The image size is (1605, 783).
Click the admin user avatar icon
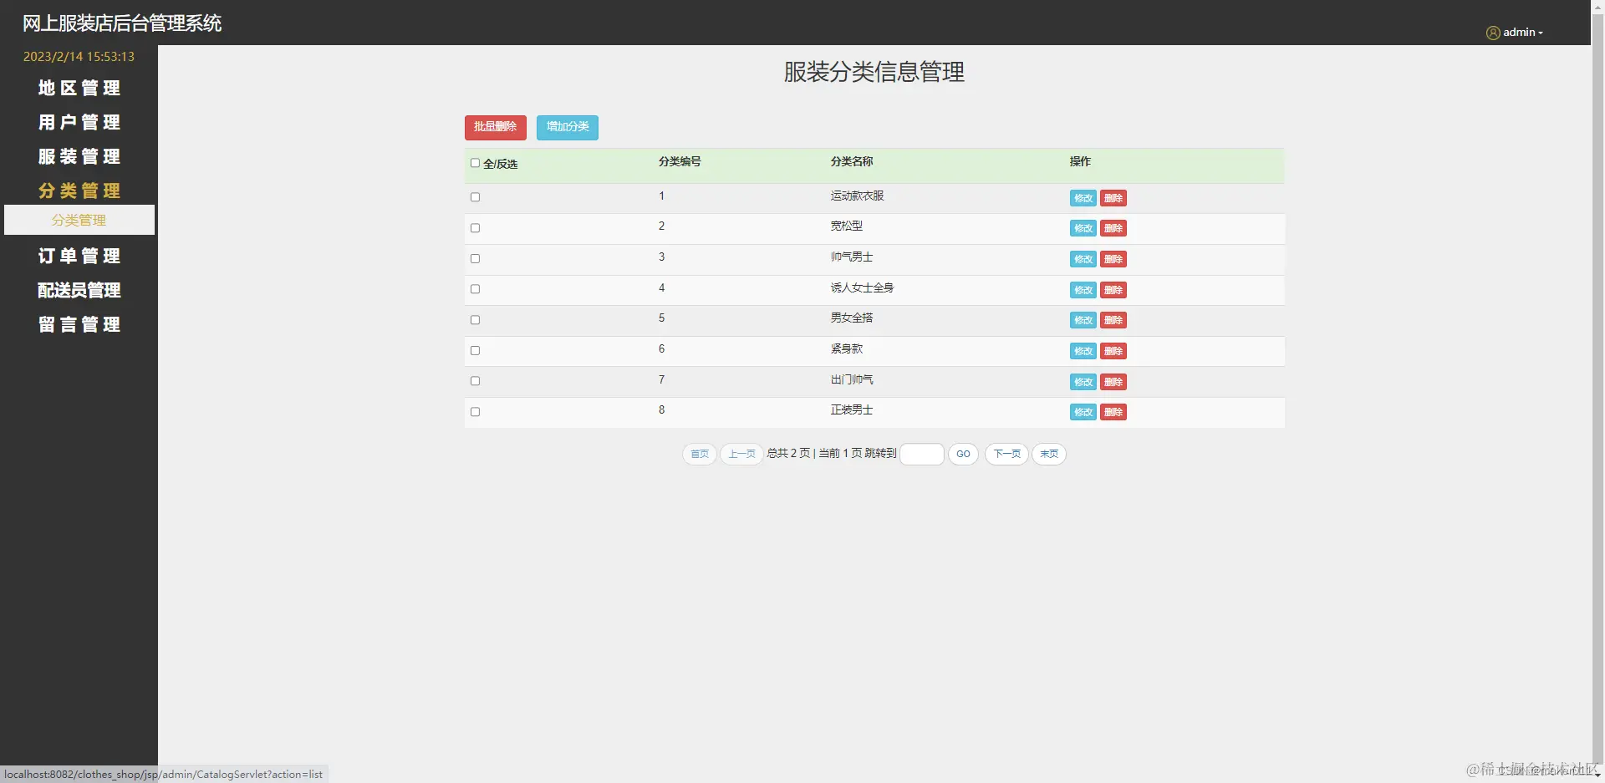pyautogui.click(x=1493, y=33)
